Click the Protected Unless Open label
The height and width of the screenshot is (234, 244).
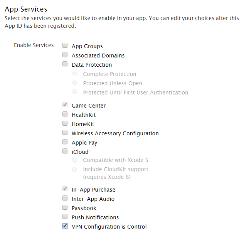pyautogui.click(x=113, y=83)
